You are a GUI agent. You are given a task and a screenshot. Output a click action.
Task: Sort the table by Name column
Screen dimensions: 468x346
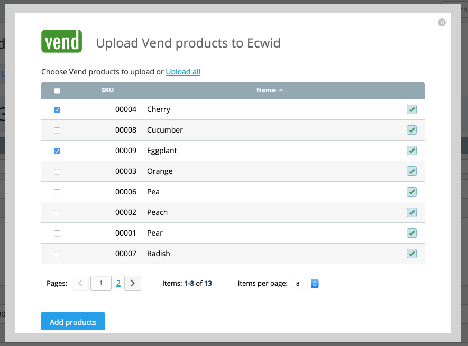click(270, 90)
